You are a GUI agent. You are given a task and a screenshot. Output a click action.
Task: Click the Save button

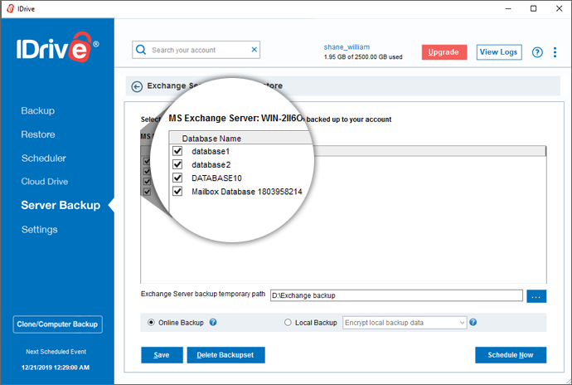click(x=162, y=355)
